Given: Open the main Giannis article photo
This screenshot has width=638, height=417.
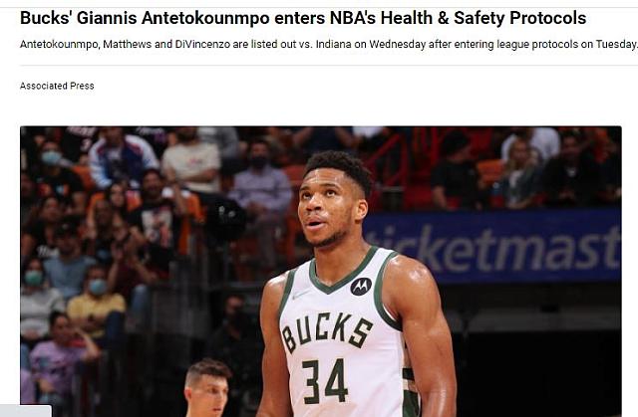Looking at the screenshot, I should point(321,272).
